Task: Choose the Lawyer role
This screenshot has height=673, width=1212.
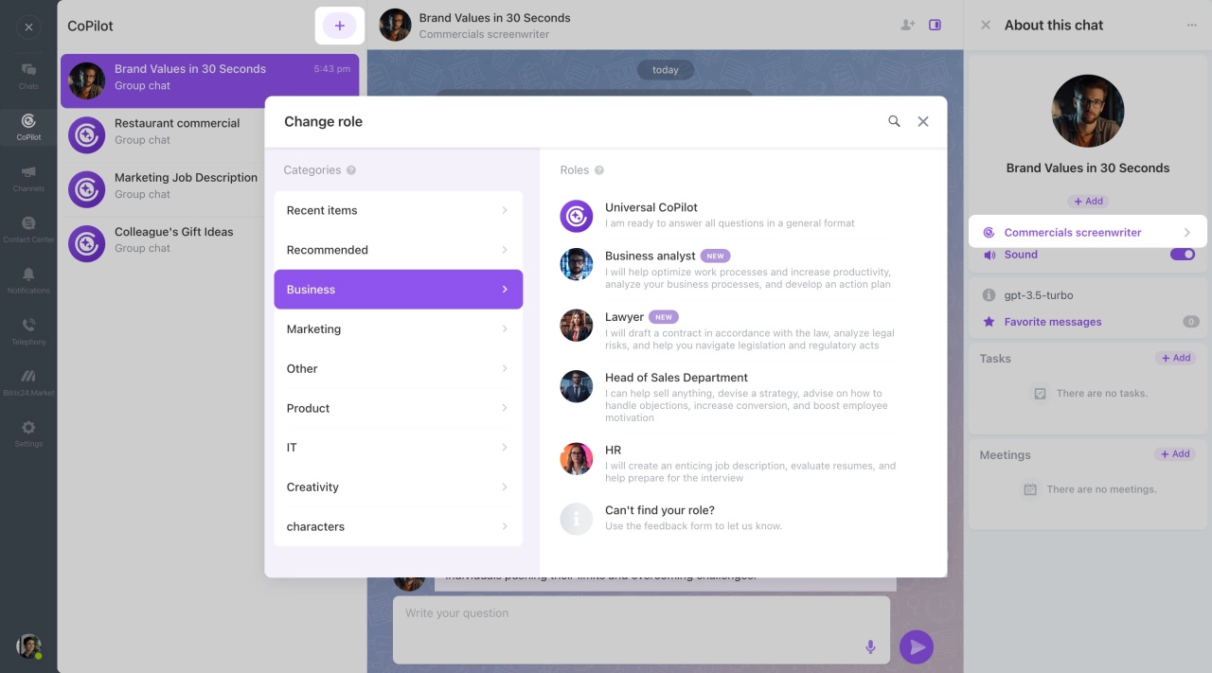Action: click(x=625, y=318)
